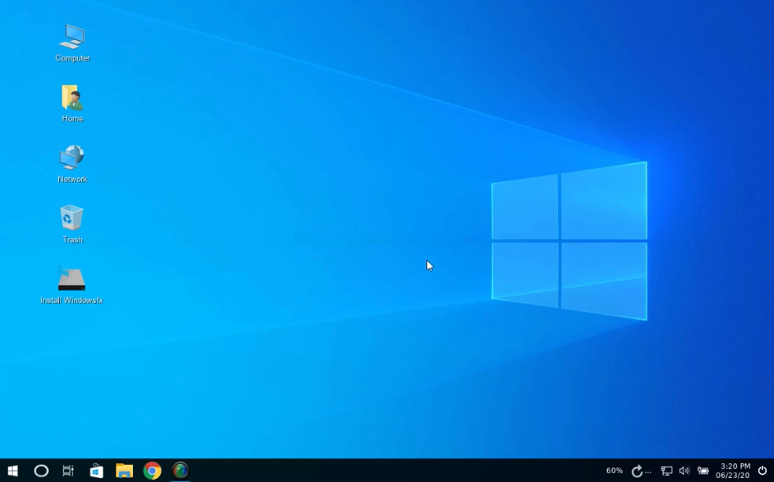Open the clock showing 3:20 PM
The height and width of the screenshot is (482, 774).
coord(735,471)
